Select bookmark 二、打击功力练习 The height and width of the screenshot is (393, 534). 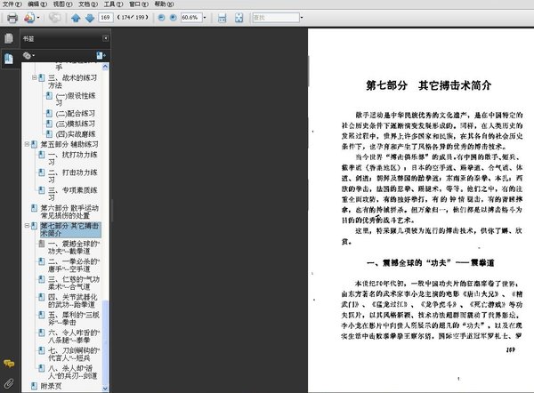point(73,176)
